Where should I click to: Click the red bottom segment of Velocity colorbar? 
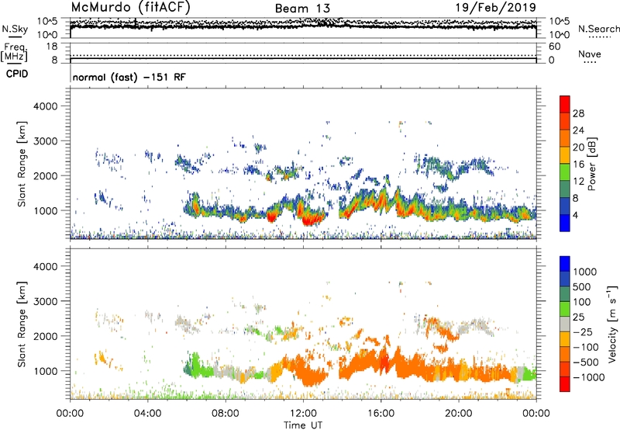pos(565,384)
